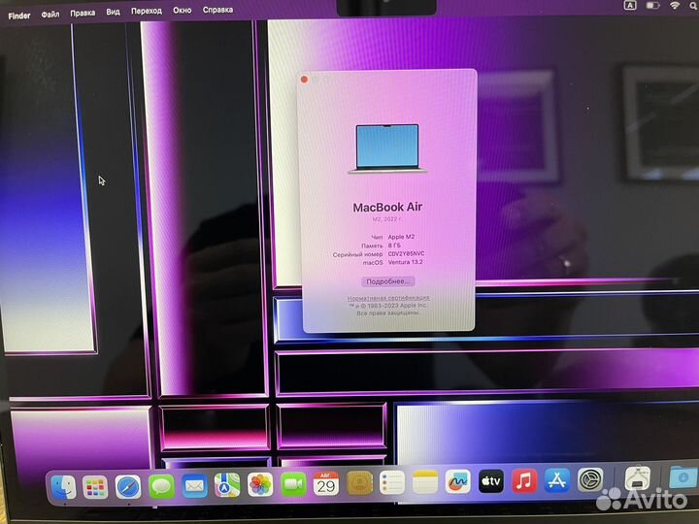This screenshot has width=699, height=524.
Task: Open the Правка menu
Action: click(x=83, y=13)
